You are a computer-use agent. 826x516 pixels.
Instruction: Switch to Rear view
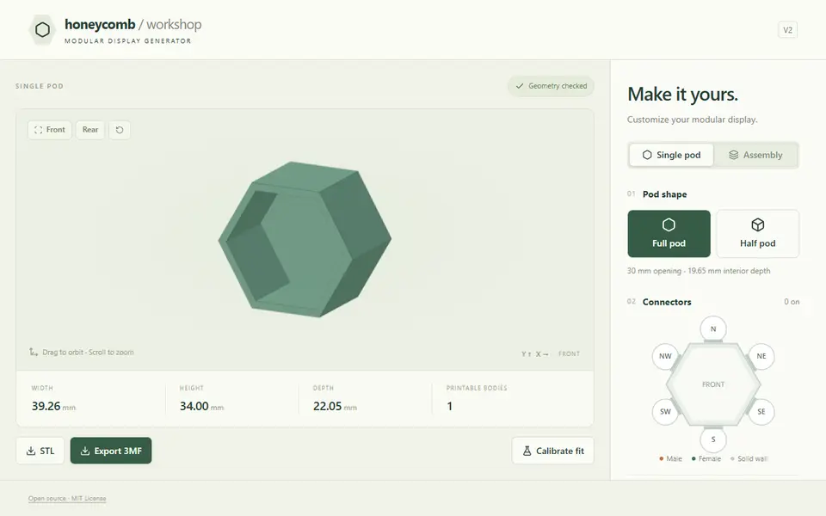(90, 130)
